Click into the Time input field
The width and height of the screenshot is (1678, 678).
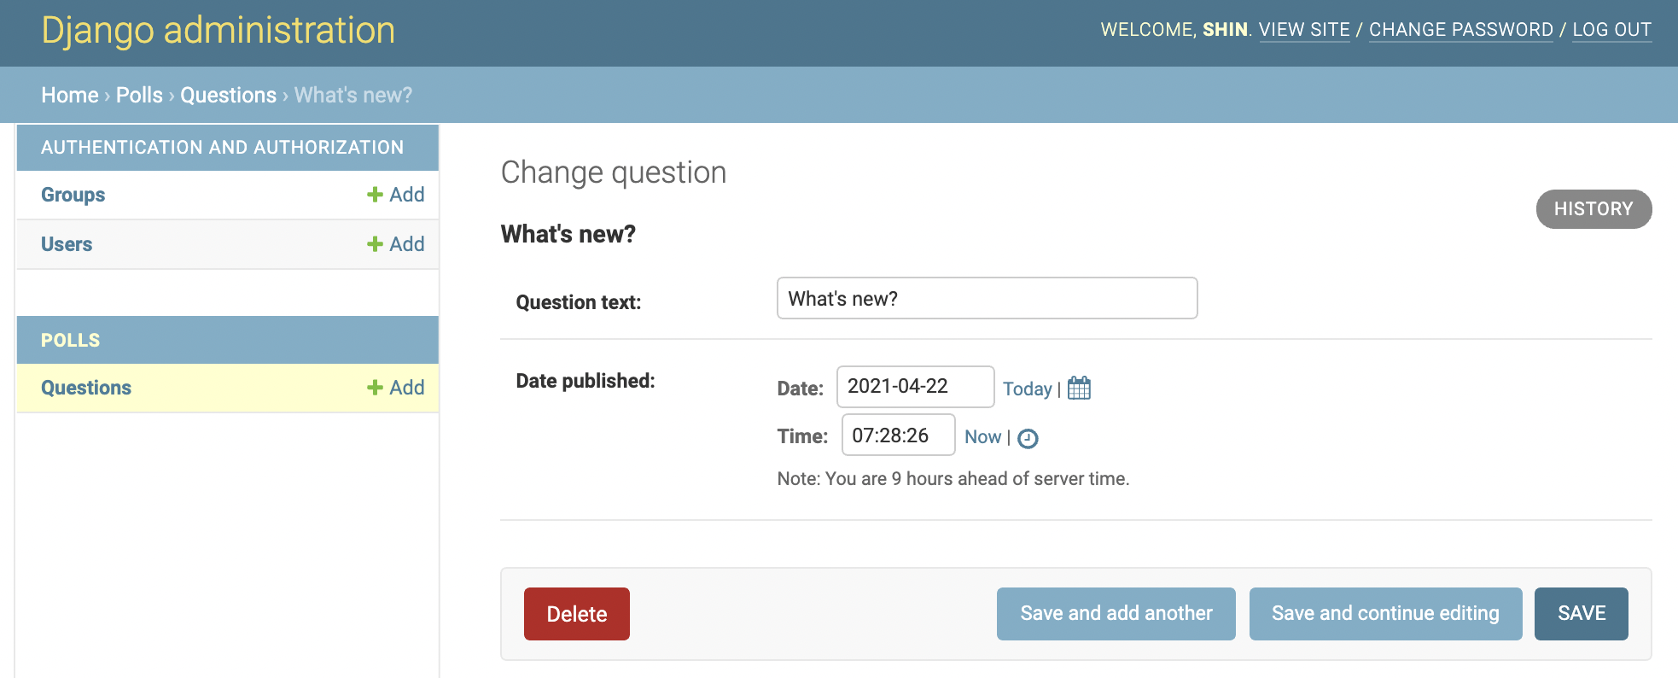click(898, 435)
